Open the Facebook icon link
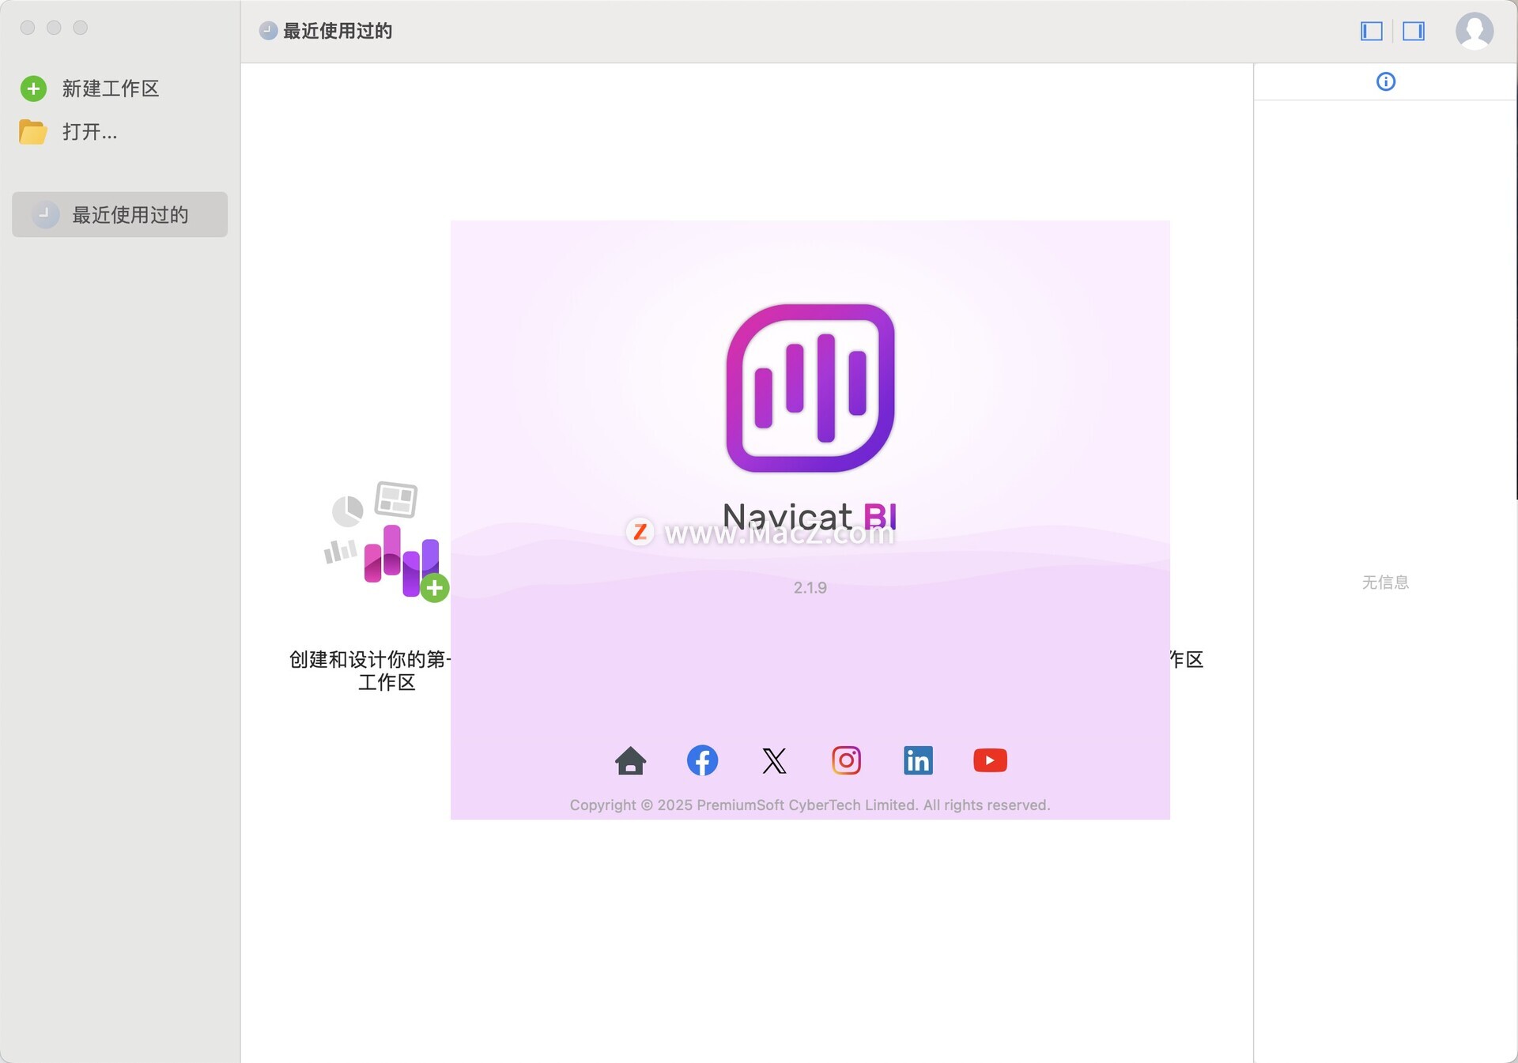The height and width of the screenshot is (1063, 1518). tap(702, 760)
